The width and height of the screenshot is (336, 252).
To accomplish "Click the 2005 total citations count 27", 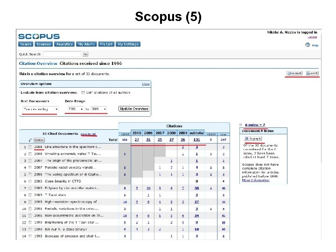I will [137, 140].
